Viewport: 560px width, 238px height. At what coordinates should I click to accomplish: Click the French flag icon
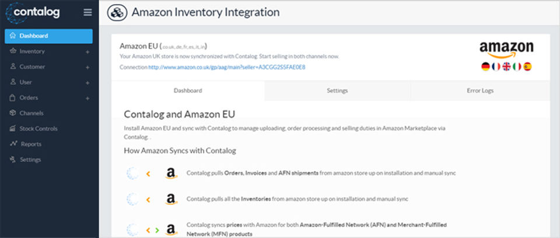[x=496, y=66]
